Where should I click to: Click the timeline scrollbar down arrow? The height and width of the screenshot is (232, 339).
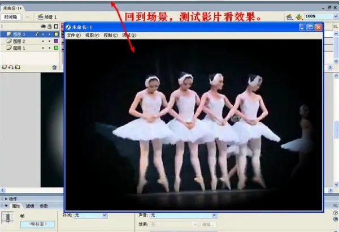[x=336, y=61]
